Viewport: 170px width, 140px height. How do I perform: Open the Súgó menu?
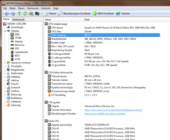click(56, 8)
